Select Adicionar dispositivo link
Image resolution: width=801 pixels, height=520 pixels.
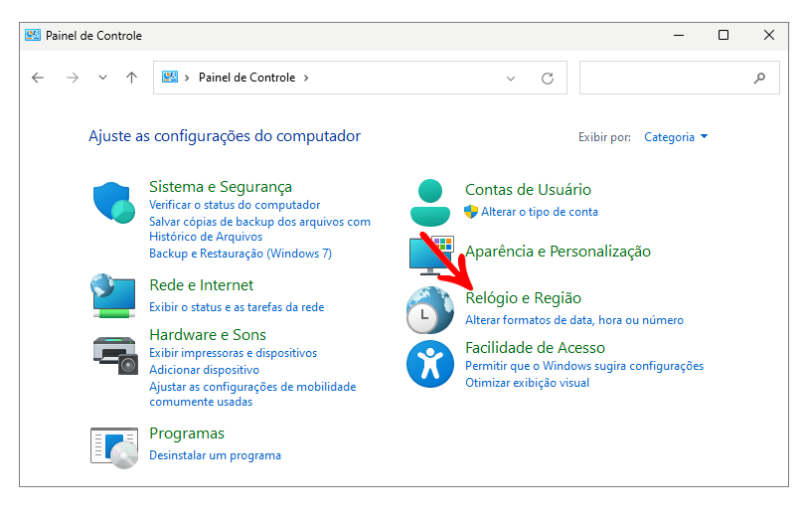click(205, 369)
